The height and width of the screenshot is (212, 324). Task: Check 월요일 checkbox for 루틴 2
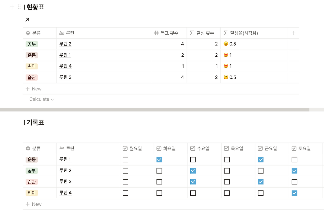coord(126,171)
